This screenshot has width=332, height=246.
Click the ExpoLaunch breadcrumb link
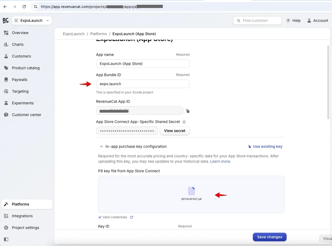point(74,34)
